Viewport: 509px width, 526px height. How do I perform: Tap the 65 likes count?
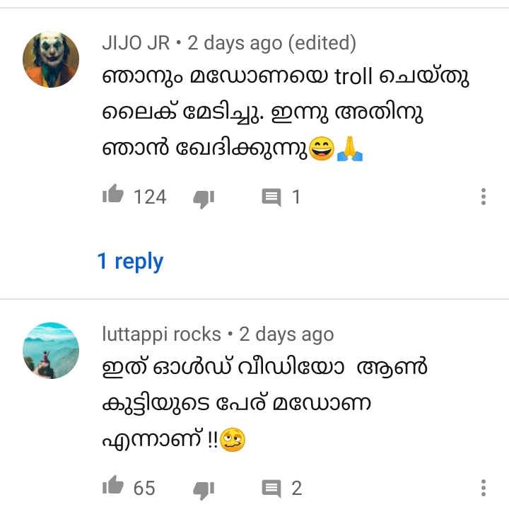coord(144,488)
